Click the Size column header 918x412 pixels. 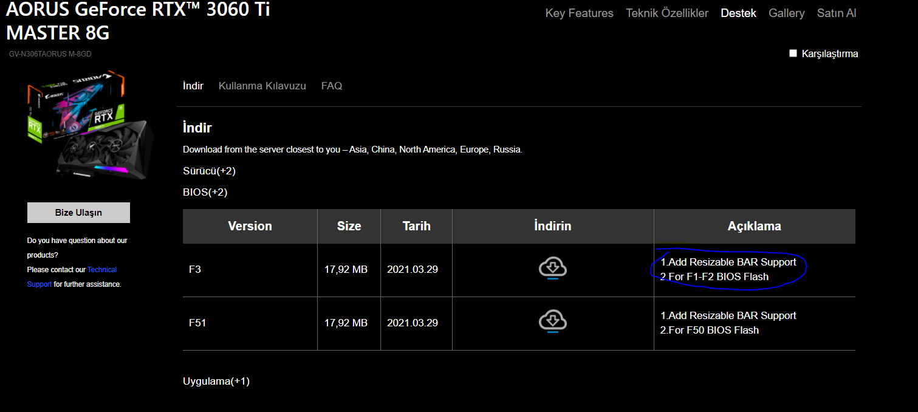[349, 226]
